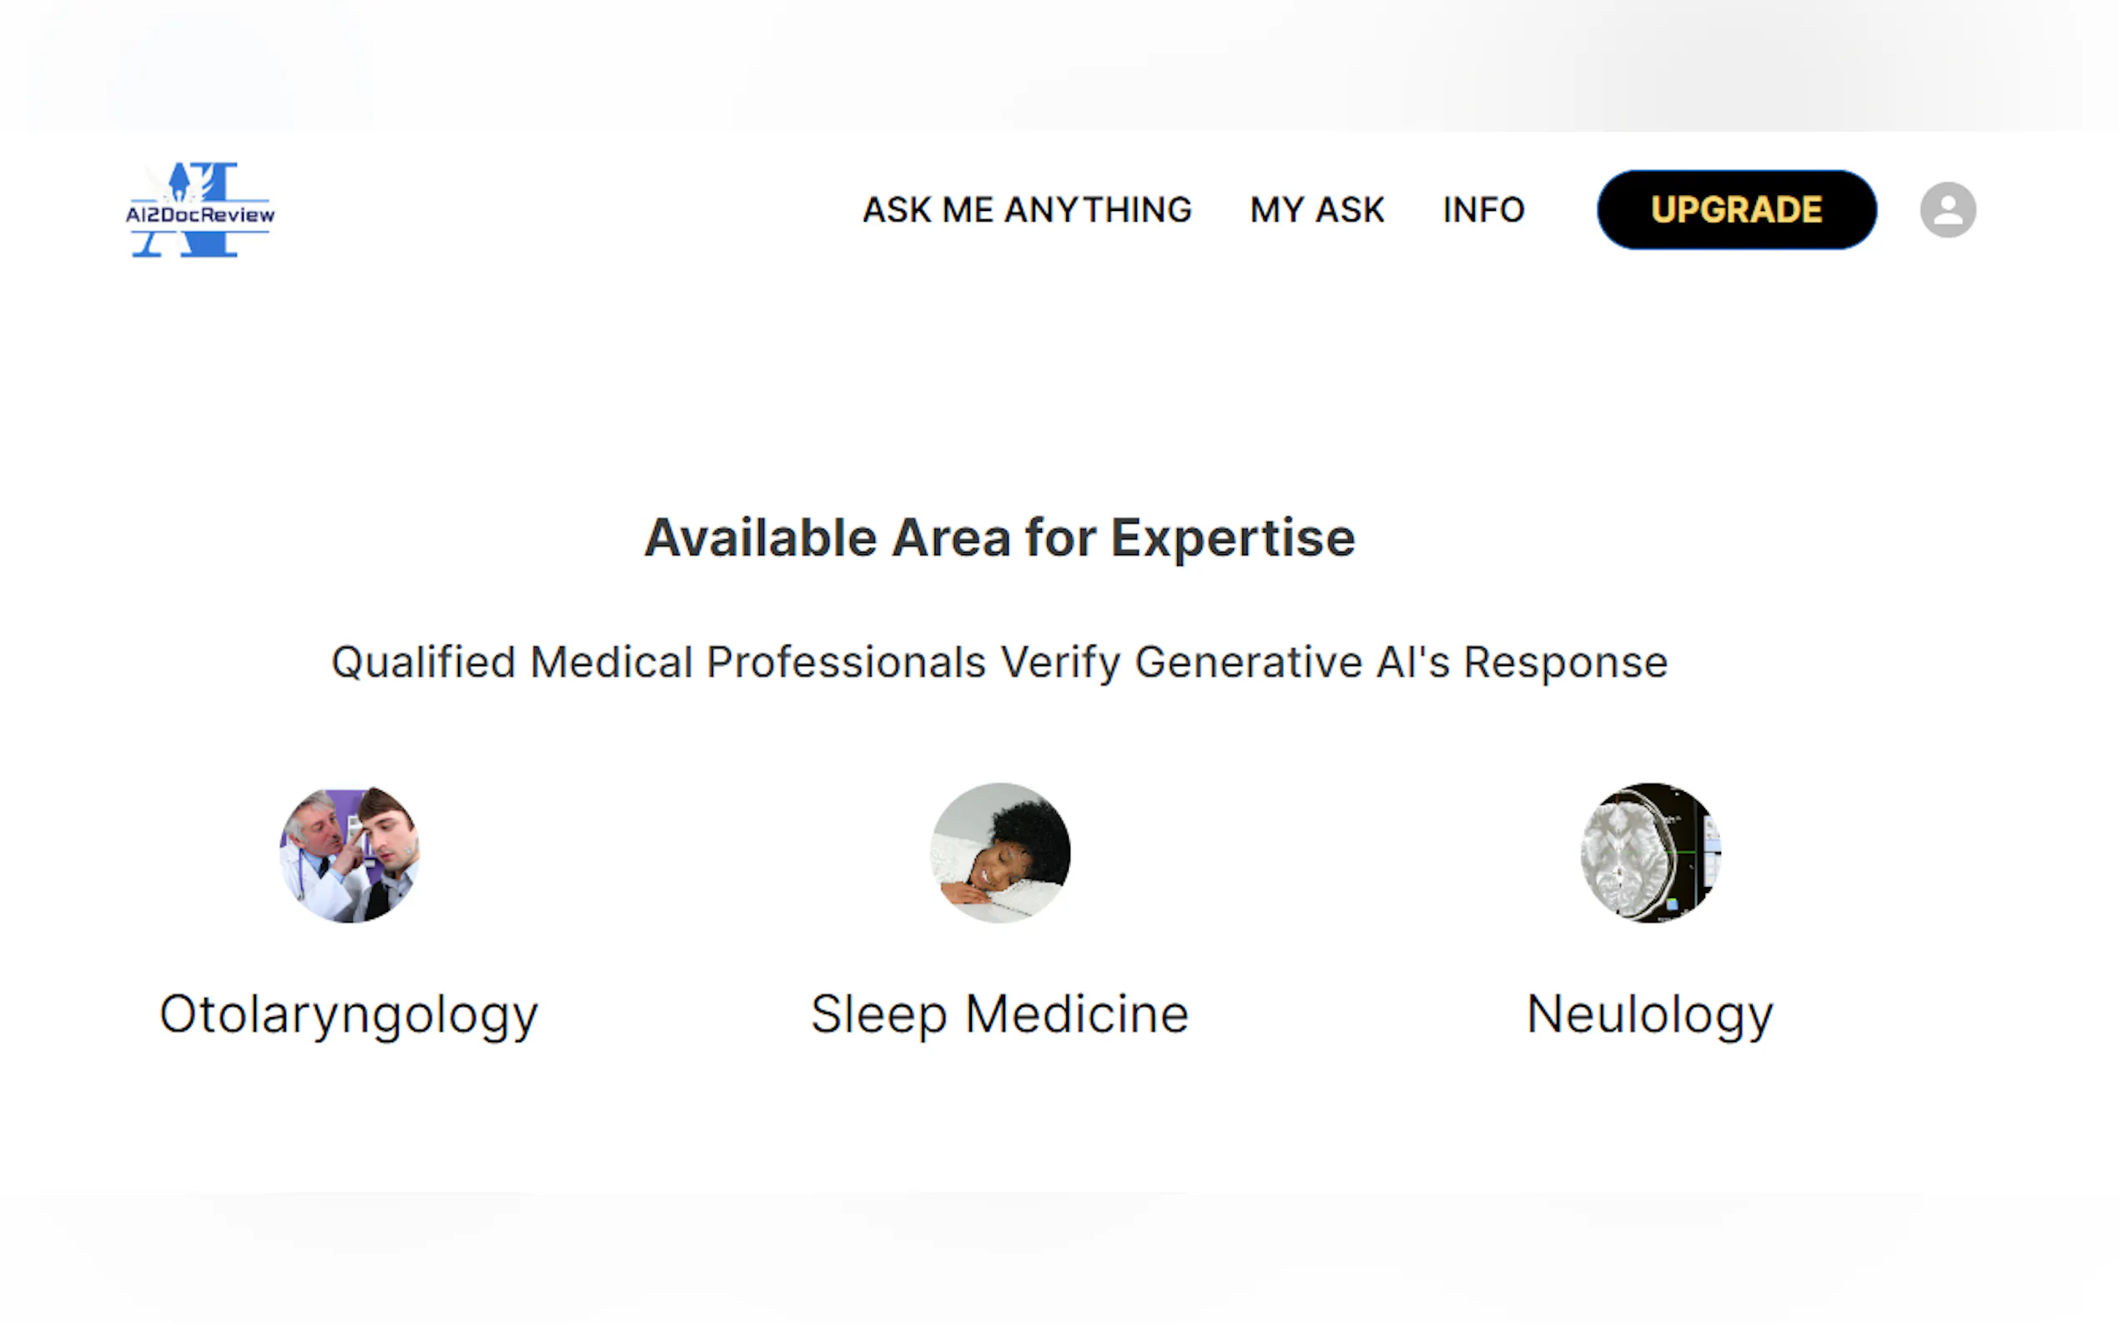
Task: Click the Available Area for Expertise heading
Action: point(999,537)
